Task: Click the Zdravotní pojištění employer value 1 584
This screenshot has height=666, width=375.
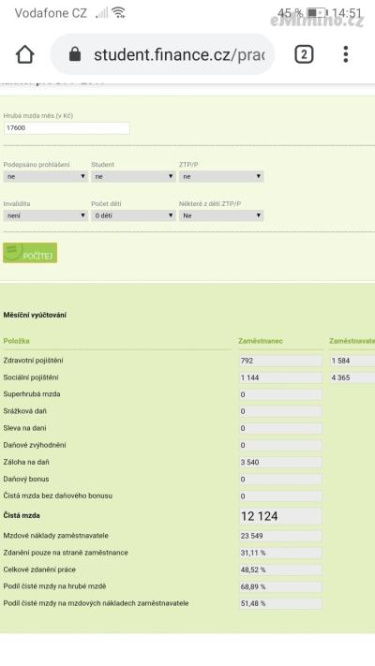Action: pyautogui.click(x=352, y=361)
